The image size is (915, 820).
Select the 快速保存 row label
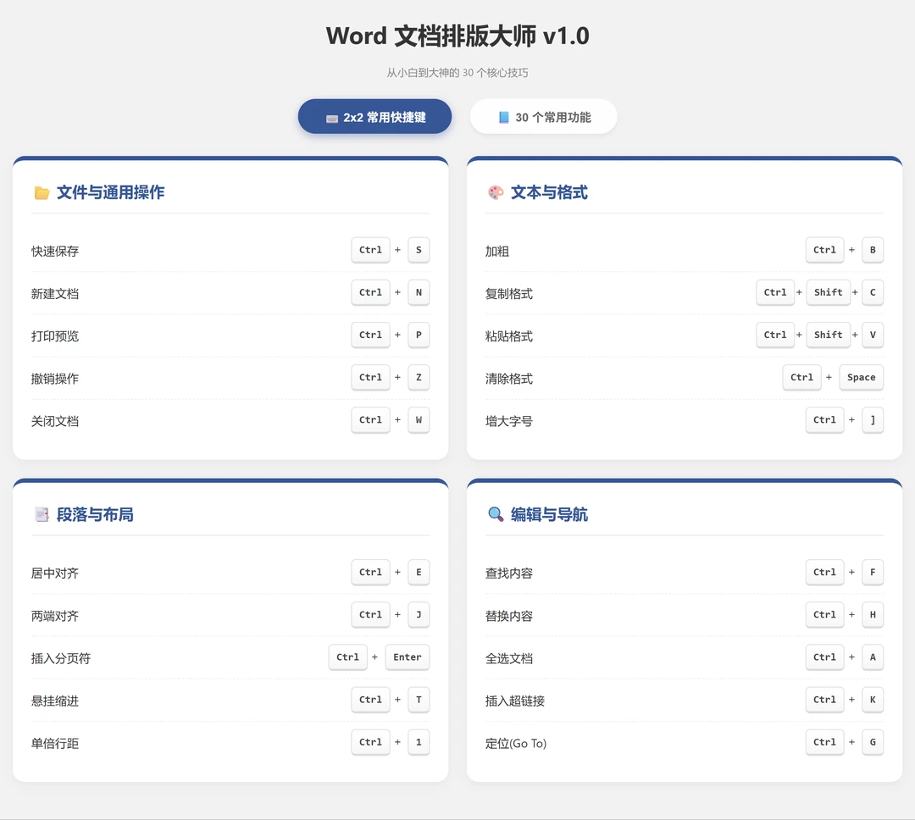point(55,251)
